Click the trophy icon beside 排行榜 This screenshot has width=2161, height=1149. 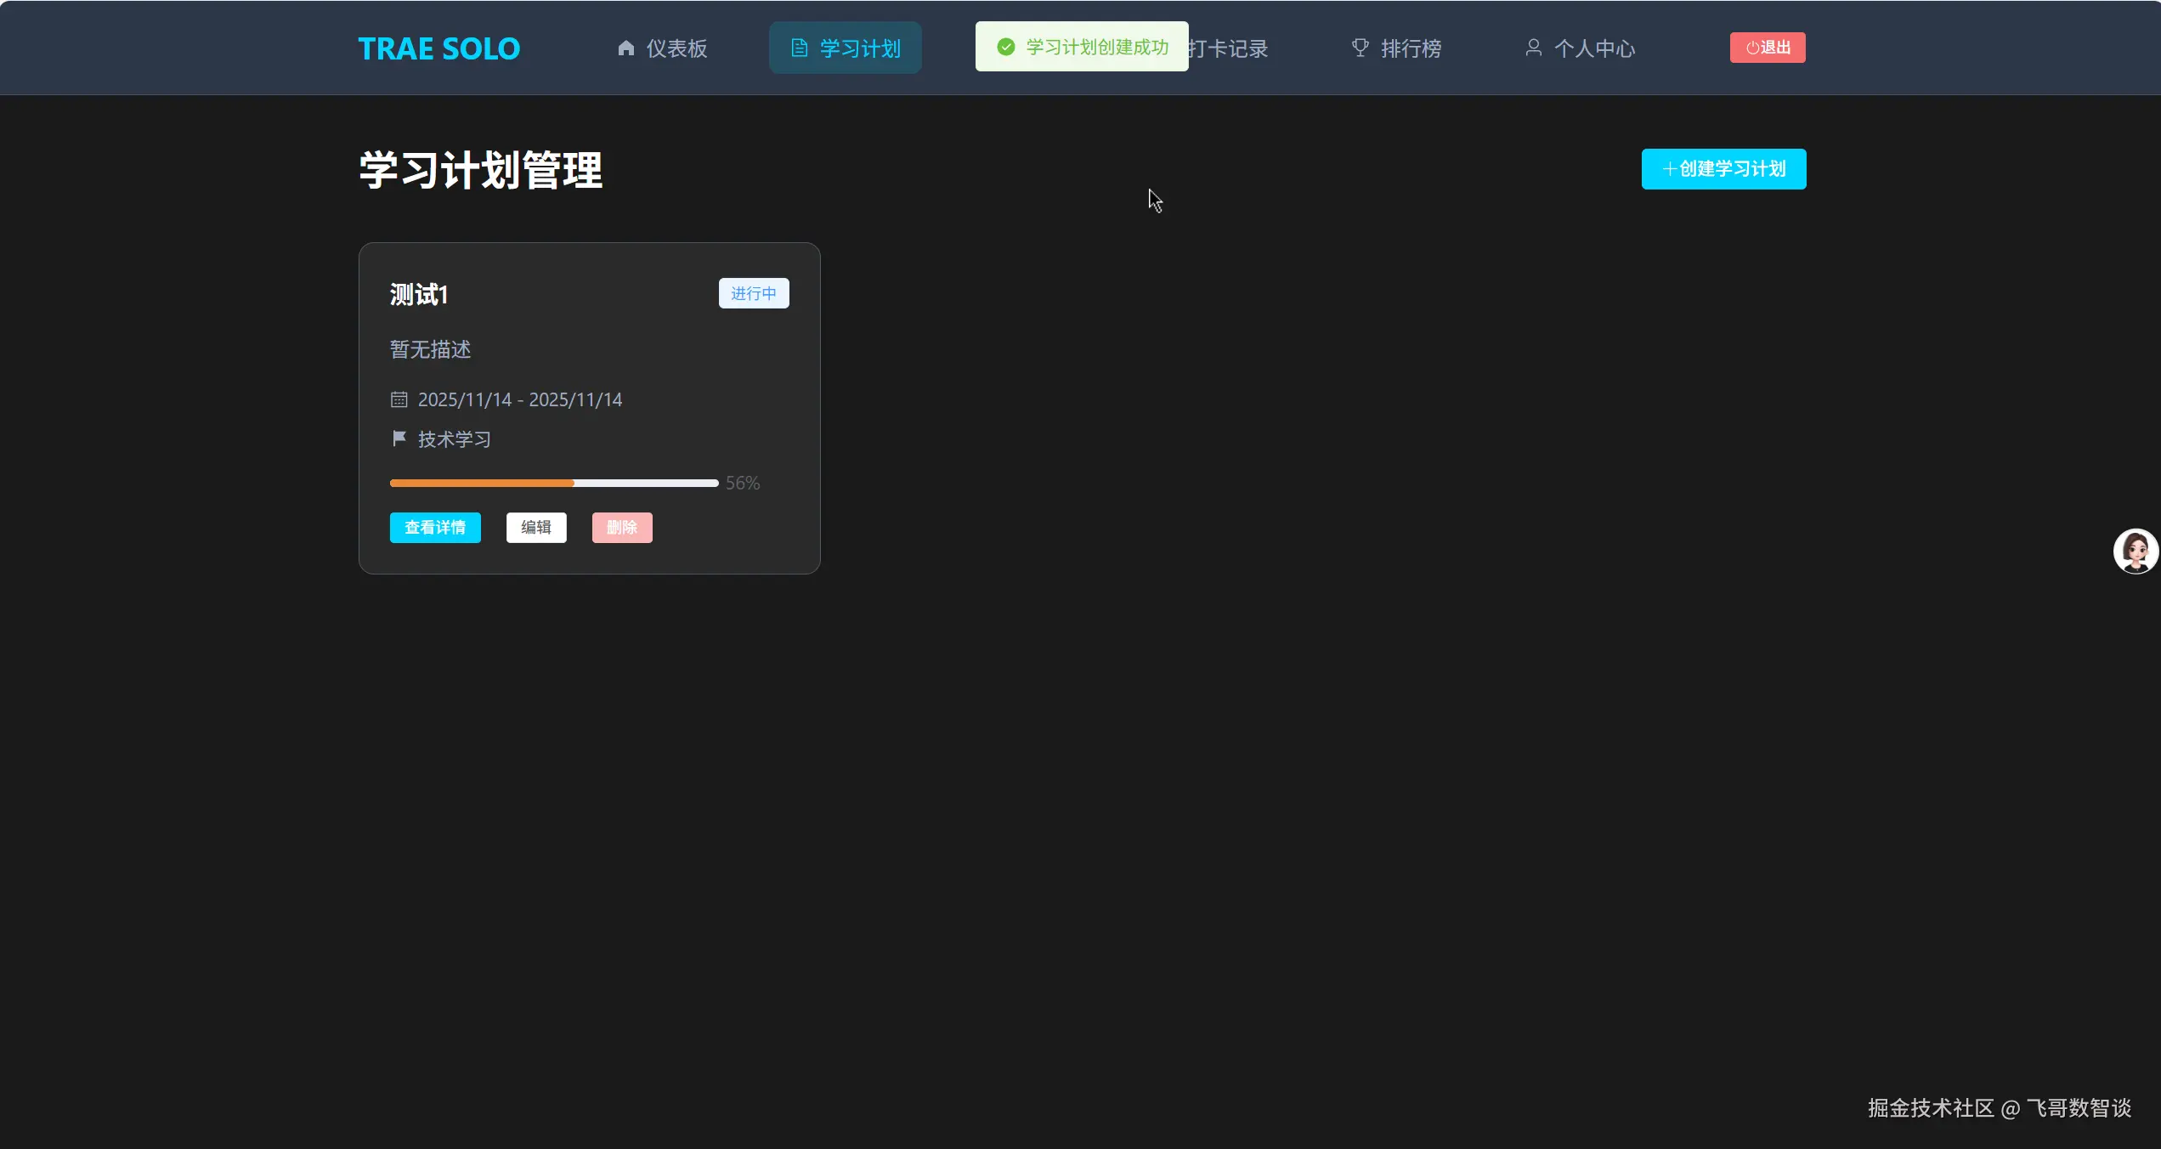tap(1360, 48)
